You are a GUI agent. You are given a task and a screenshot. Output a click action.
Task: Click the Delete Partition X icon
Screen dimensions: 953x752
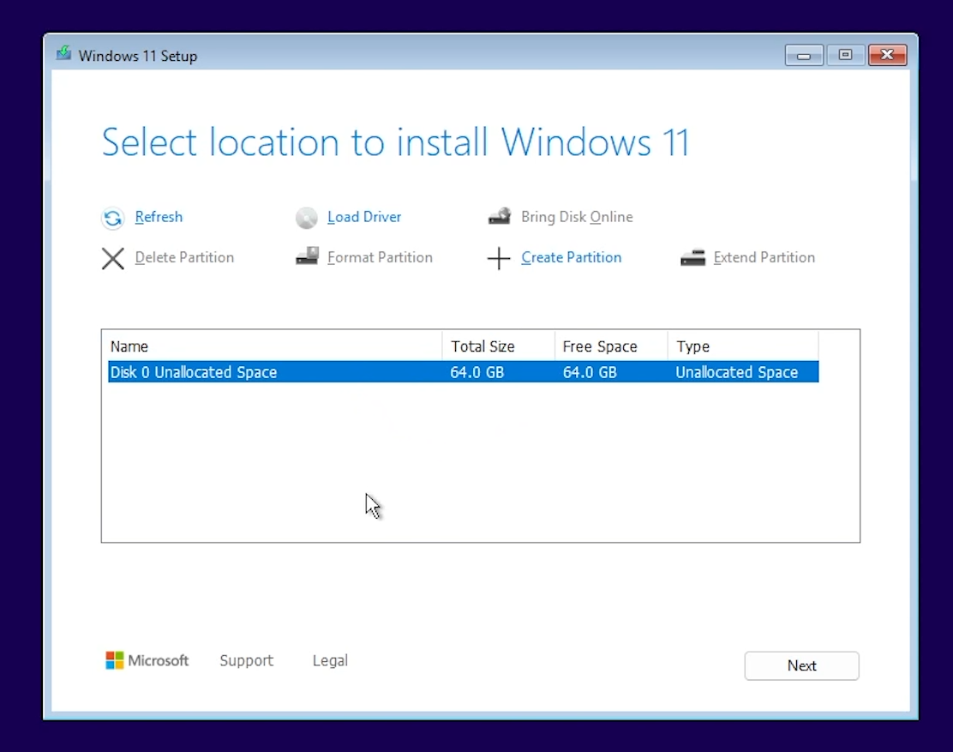point(113,258)
